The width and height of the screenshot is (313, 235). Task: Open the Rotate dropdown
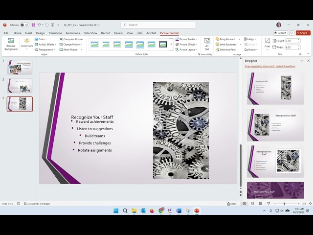[251, 49]
